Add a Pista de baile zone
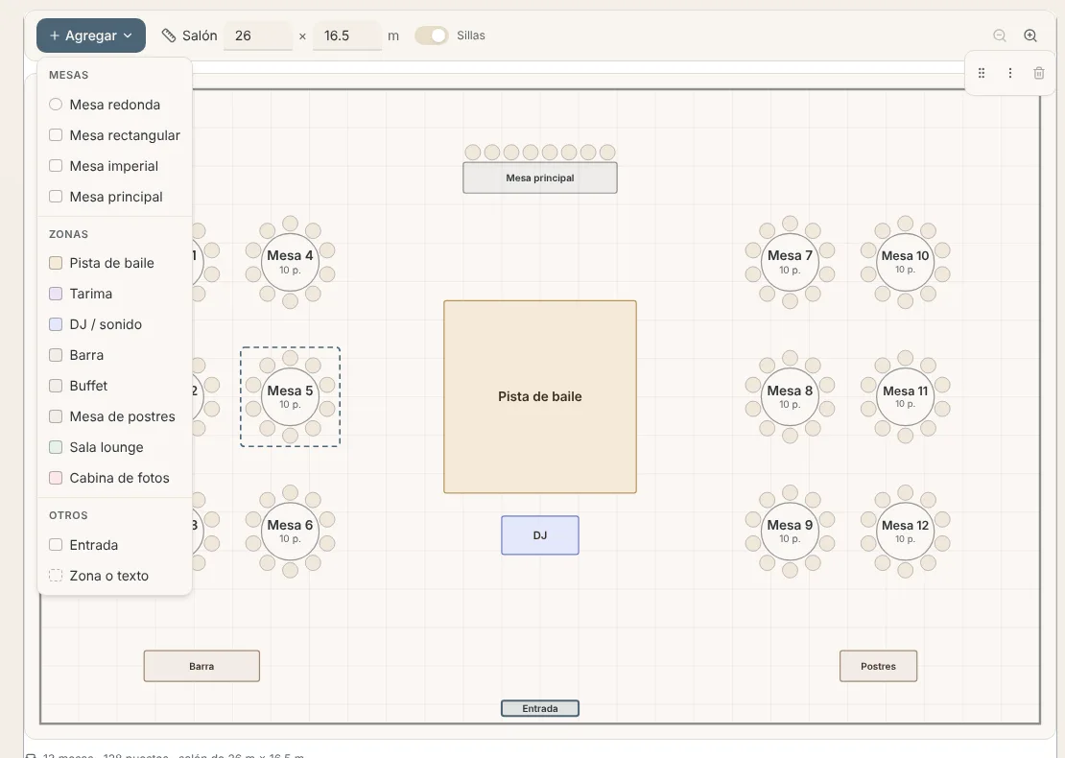 (115, 263)
